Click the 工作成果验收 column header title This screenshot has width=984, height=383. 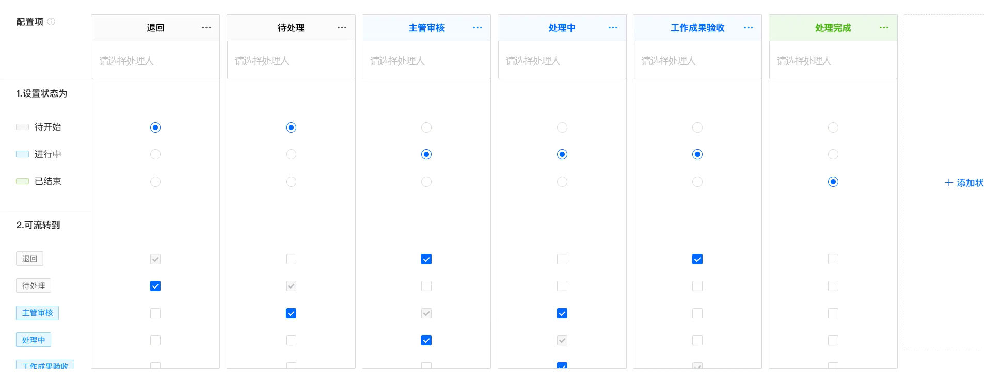pyautogui.click(x=697, y=28)
